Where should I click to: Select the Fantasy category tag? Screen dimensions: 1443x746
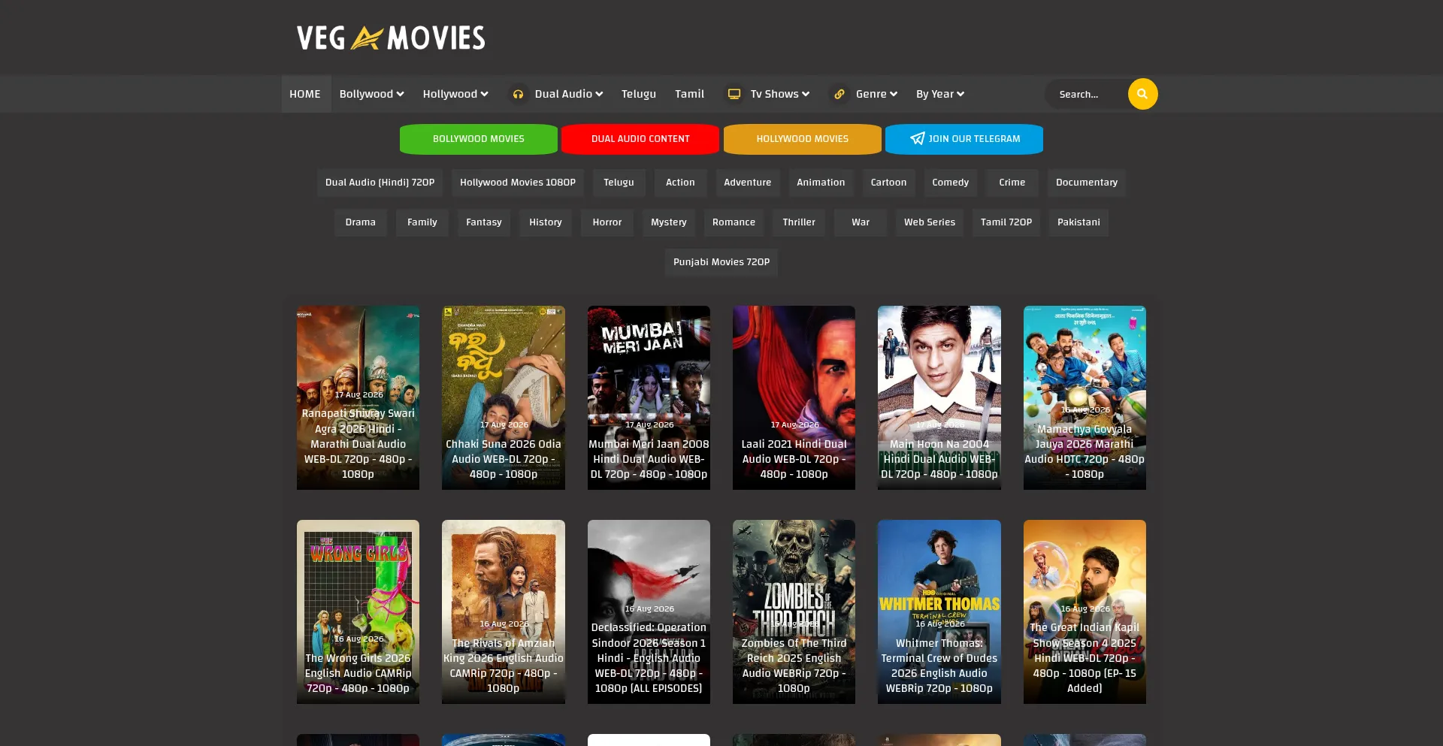click(x=483, y=222)
